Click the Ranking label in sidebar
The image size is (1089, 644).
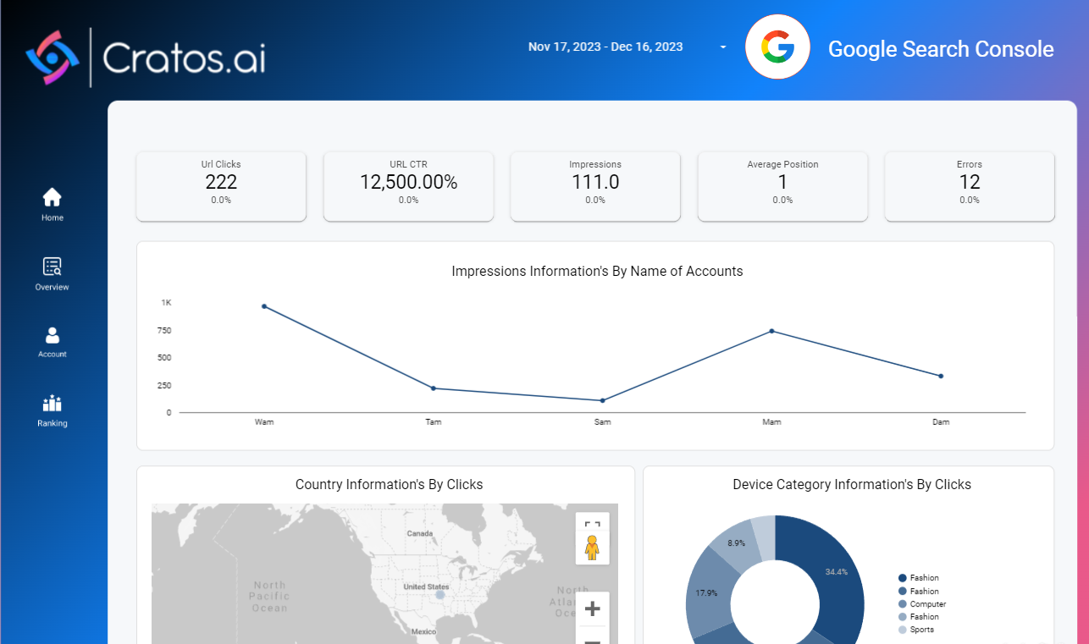click(x=53, y=423)
